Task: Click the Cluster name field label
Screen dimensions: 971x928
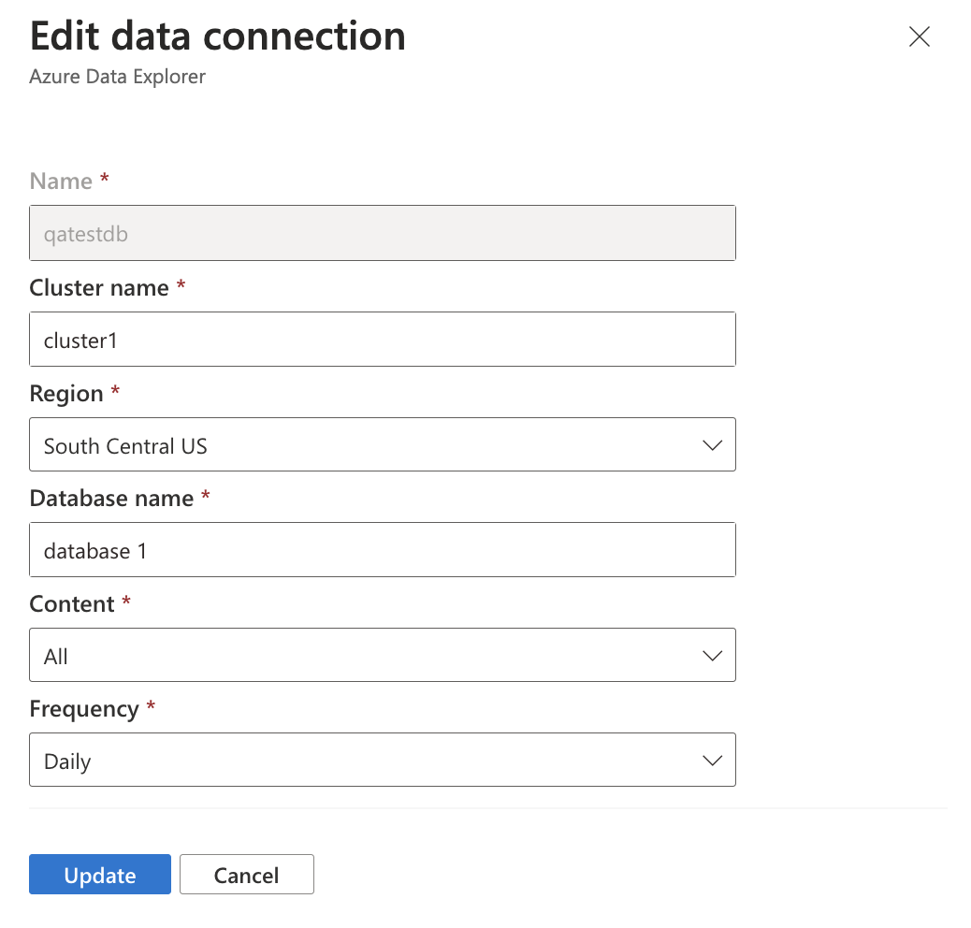Action: (99, 288)
